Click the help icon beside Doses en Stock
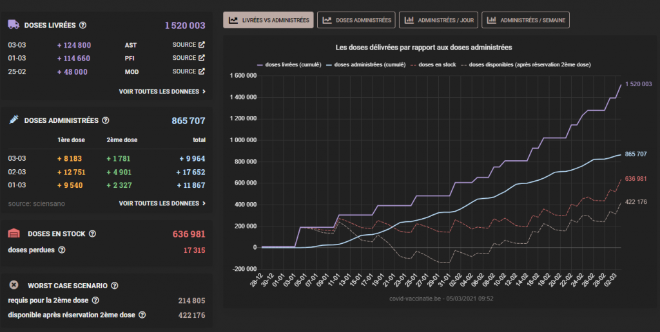Screen dimensions: 660x332 pyautogui.click(x=93, y=234)
